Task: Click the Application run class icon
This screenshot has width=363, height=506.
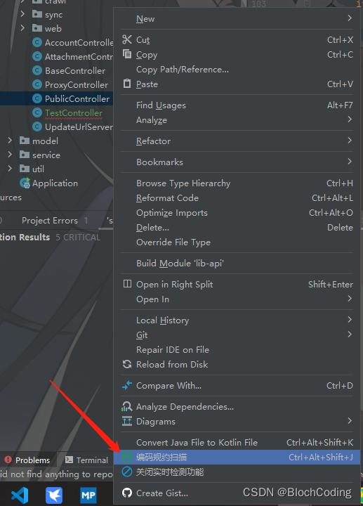Action: [x=25, y=183]
